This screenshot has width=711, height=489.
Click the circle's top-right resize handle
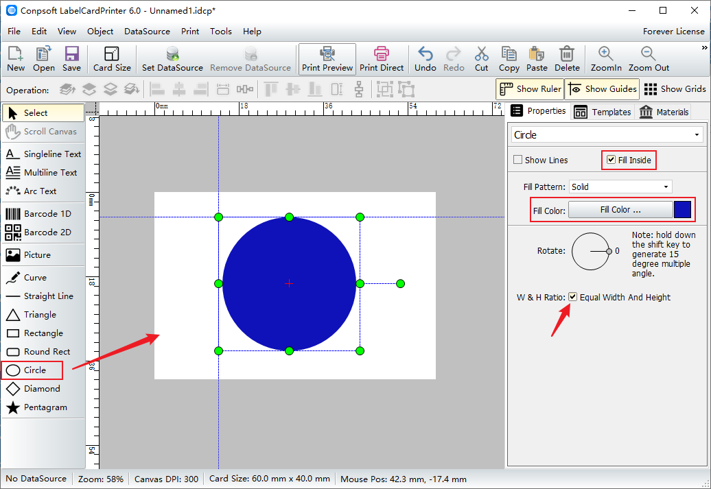[360, 217]
